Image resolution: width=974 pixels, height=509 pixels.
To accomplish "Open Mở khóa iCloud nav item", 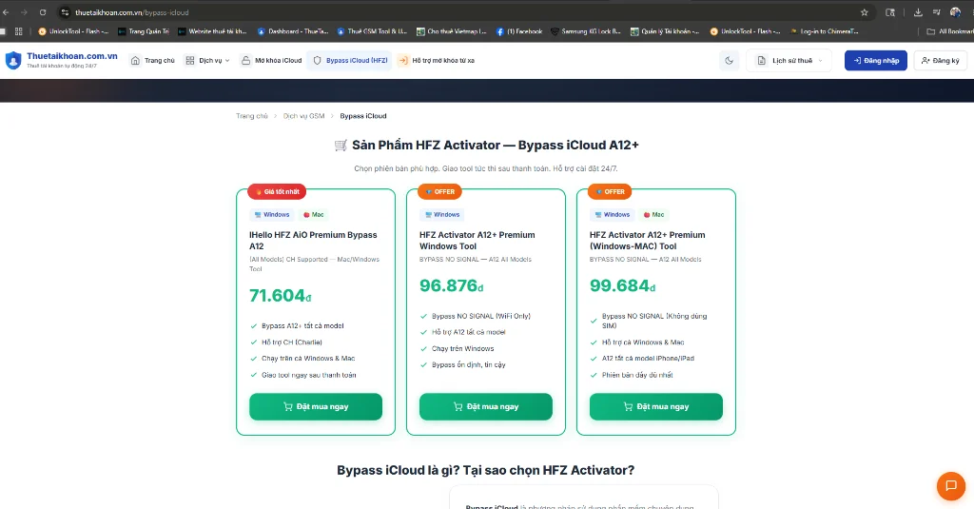I will 271,60.
